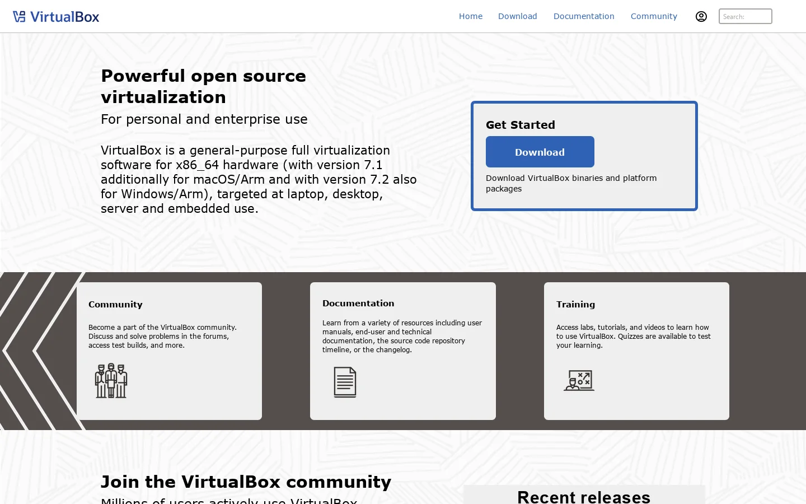Open the Download navigation menu item
The height and width of the screenshot is (504, 806).
[x=518, y=16]
